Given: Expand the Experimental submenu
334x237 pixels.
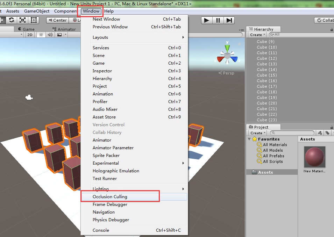Looking at the screenshot, I should point(134,163).
